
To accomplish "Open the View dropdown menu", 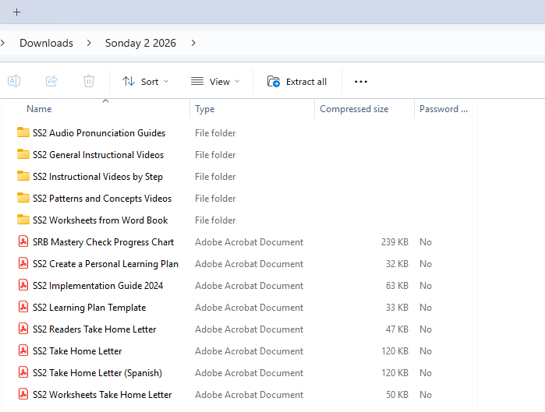I will 215,81.
